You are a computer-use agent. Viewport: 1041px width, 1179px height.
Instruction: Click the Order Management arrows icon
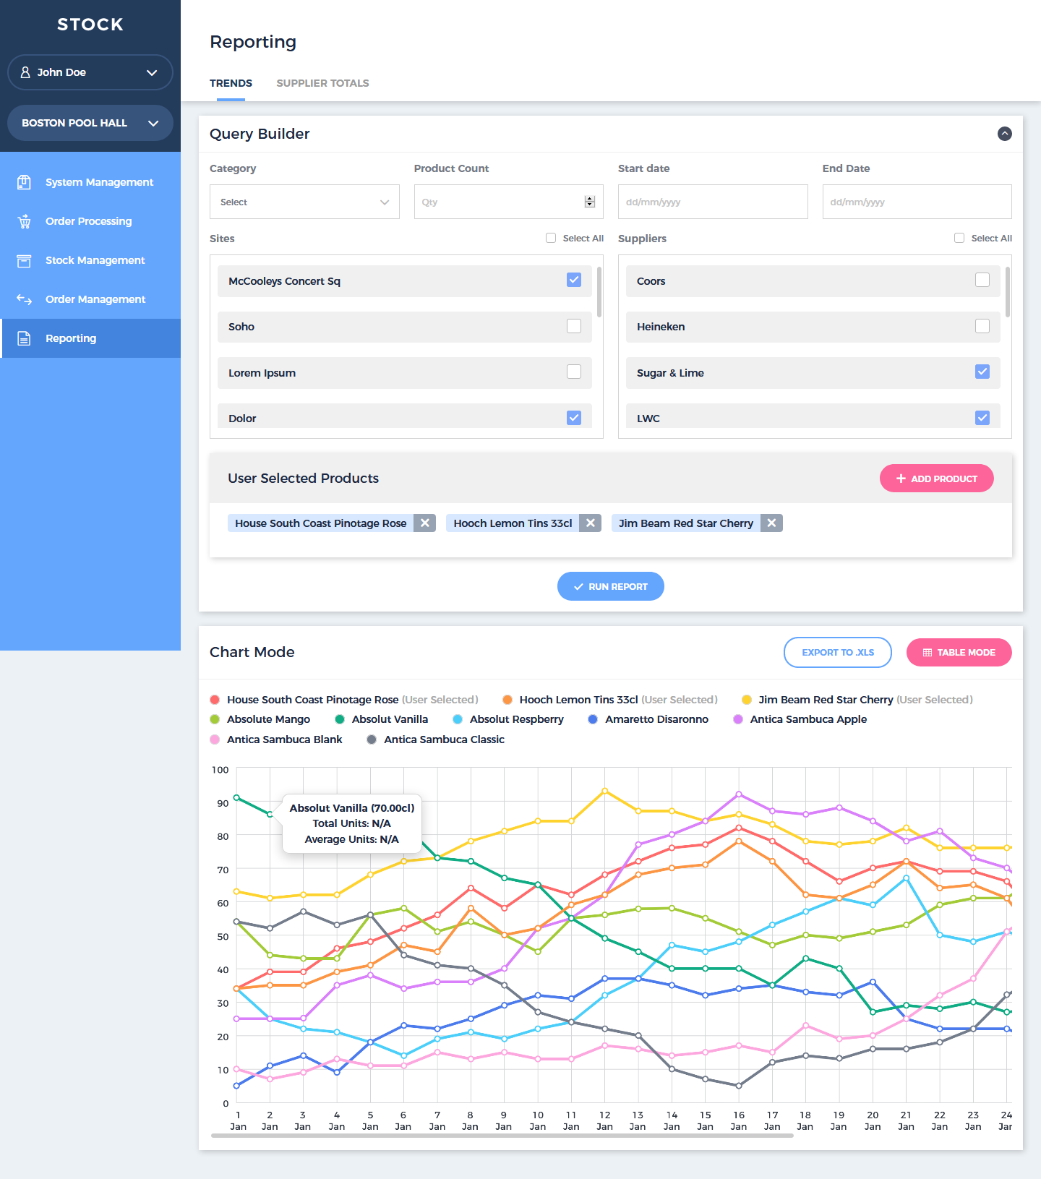24,299
